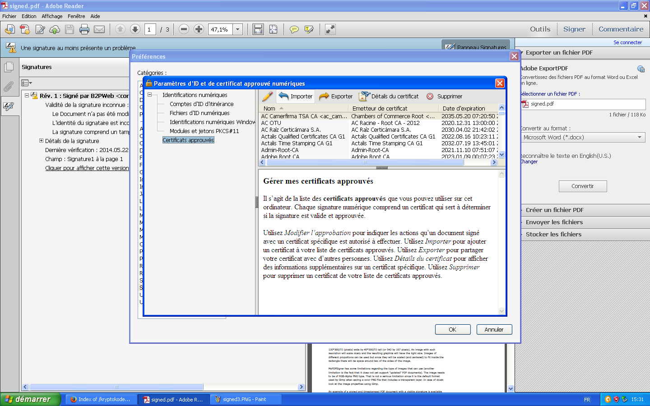650x406 pixels.
Task: Click the Importer certificate button
Action: coord(296,96)
